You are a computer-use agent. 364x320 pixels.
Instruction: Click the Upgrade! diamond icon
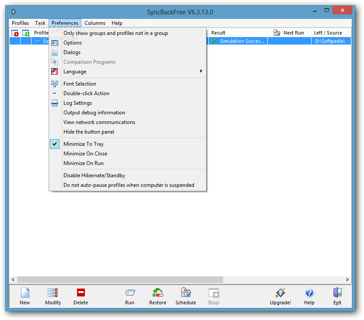coord(280,292)
